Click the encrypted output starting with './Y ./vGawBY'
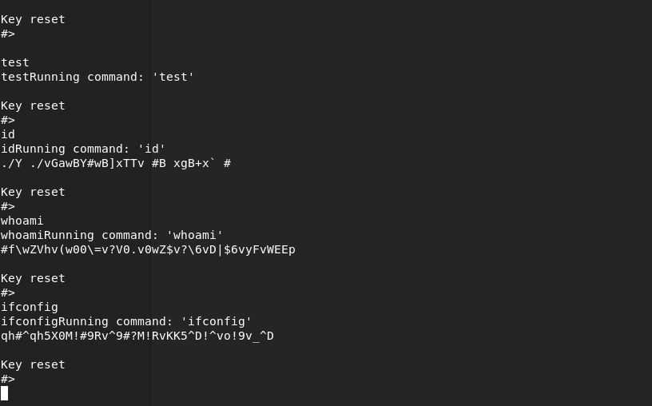The image size is (652, 406). (x=116, y=164)
